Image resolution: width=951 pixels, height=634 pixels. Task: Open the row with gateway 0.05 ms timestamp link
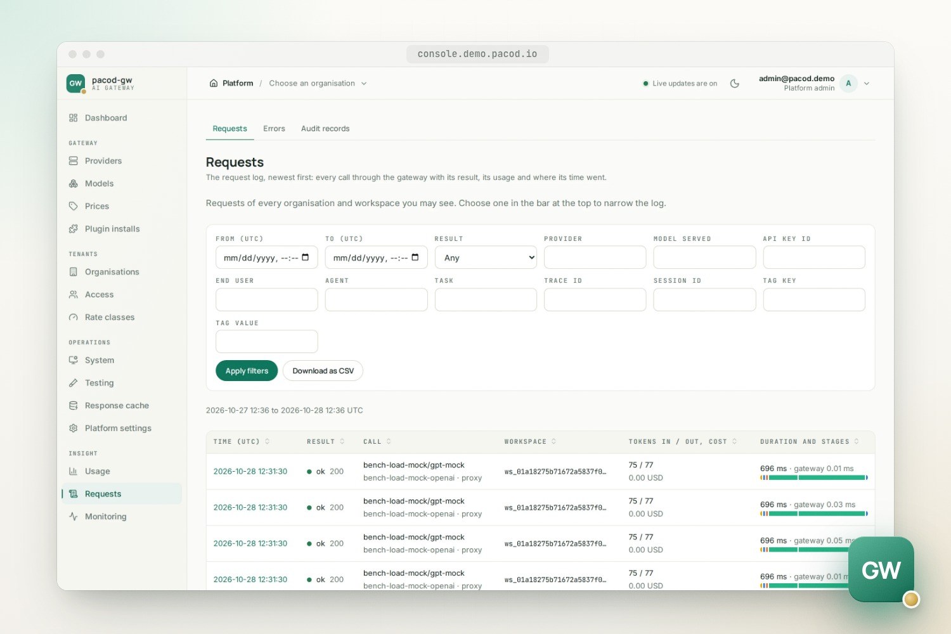pyautogui.click(x=250, y=544)
